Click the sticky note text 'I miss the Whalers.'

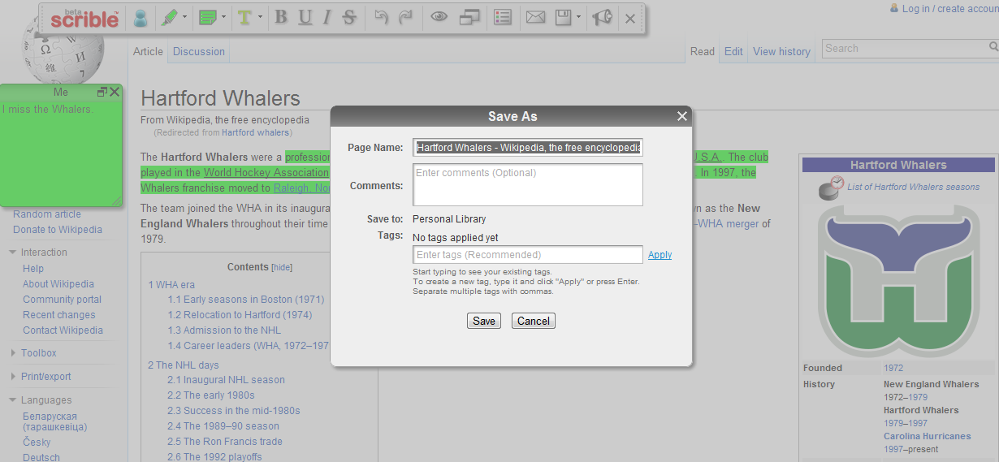pyautogui.click(x=47, y=109)
